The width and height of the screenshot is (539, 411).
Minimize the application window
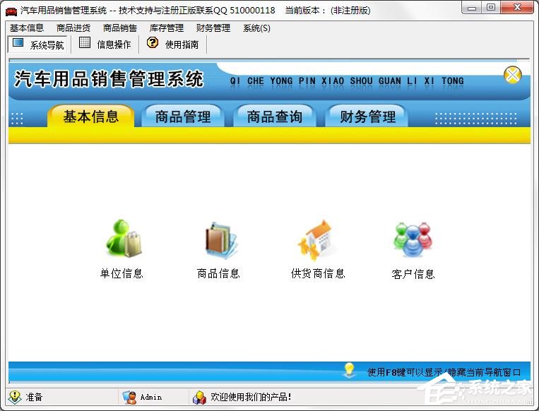pyautogui.click(x=472, y=8)
